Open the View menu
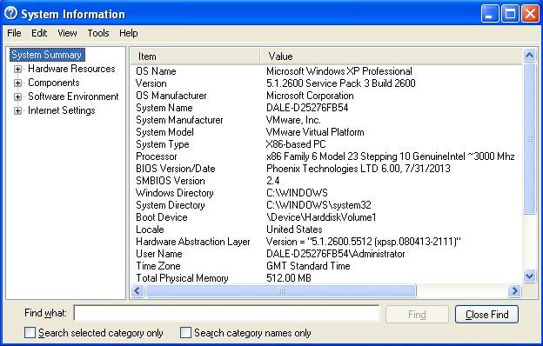 67,33
